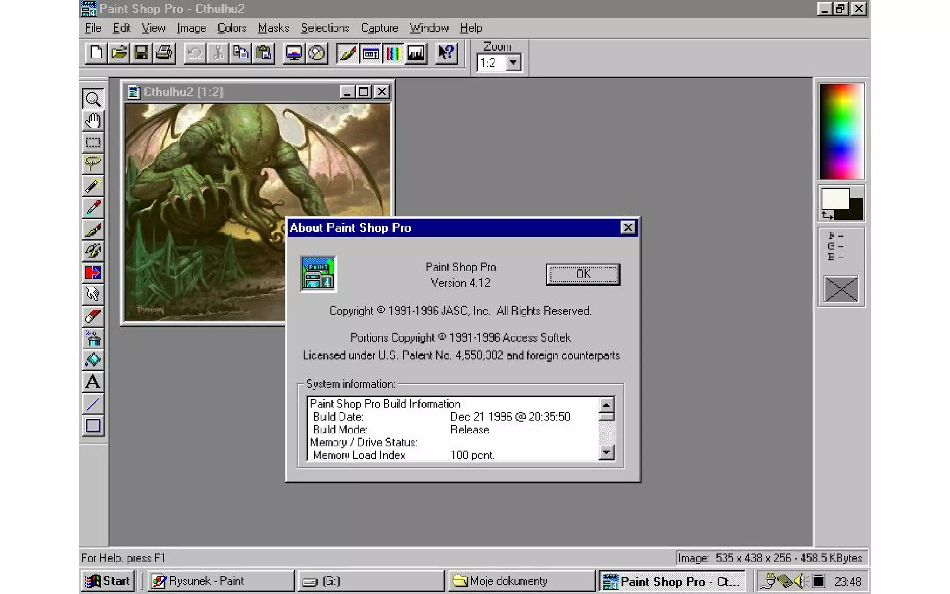Choose the Eyedropper tool
The image size is (950, 594).
click(x=93, y=207)
